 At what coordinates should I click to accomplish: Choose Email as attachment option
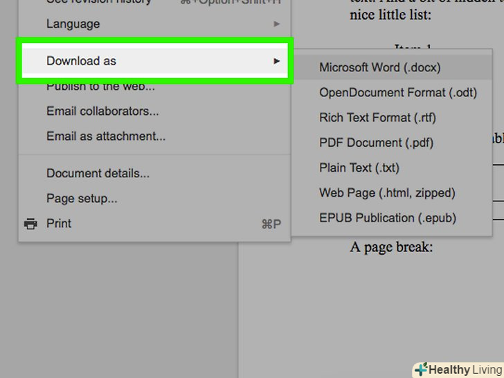coord(154,136)
